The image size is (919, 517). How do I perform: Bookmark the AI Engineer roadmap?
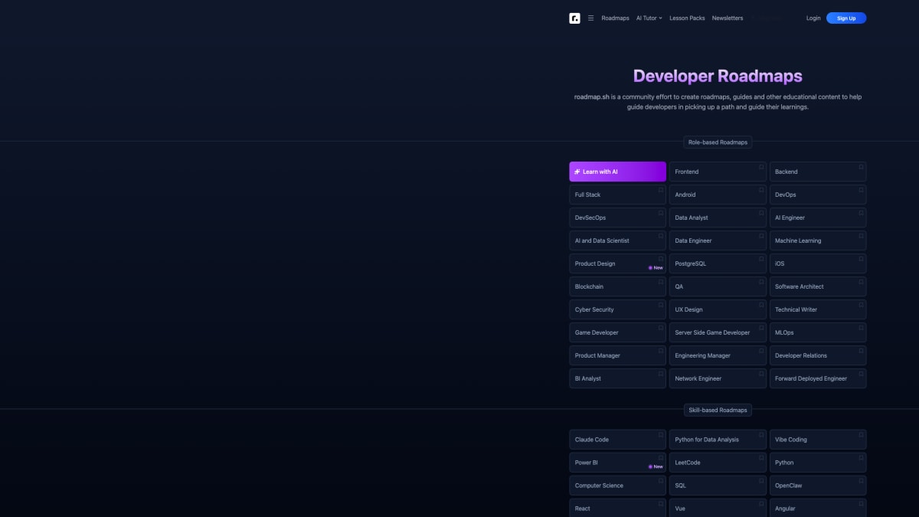(x=862, y=213)
